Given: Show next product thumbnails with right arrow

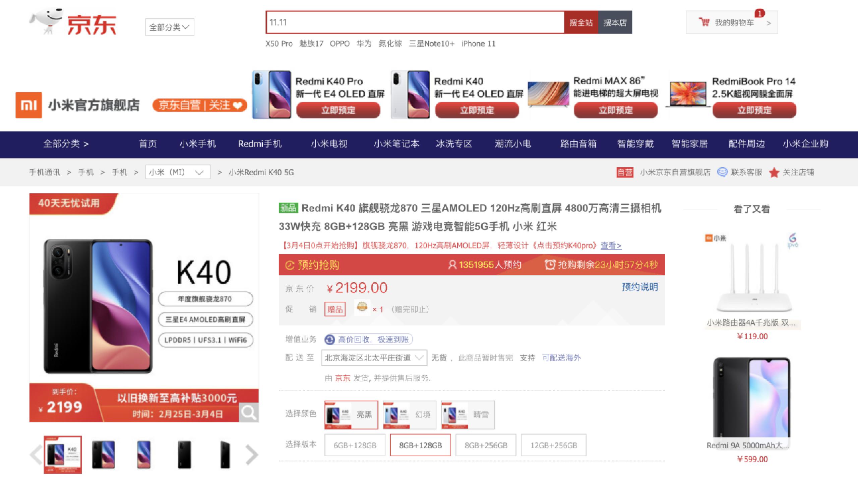Looking at the screenshot, I should [252, 454].
